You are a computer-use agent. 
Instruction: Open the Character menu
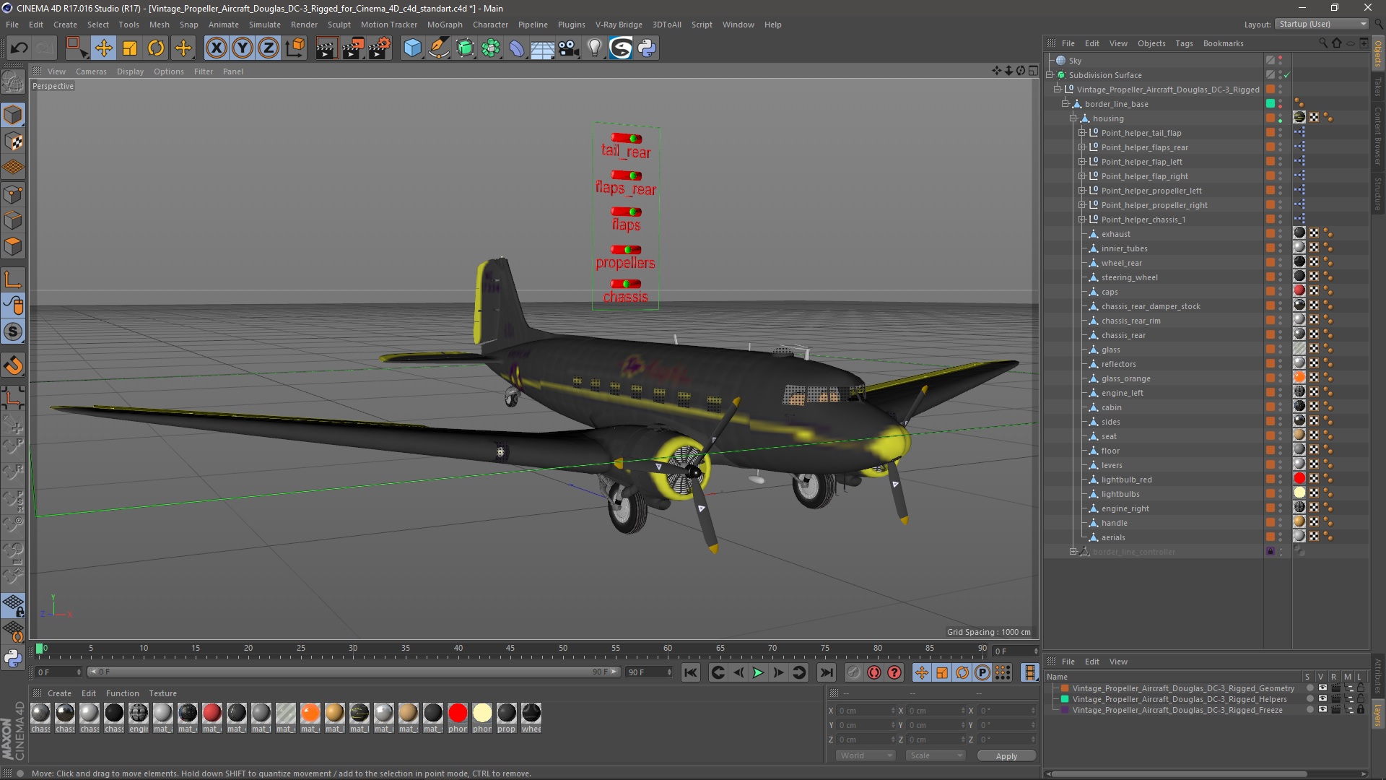(490, 25)
